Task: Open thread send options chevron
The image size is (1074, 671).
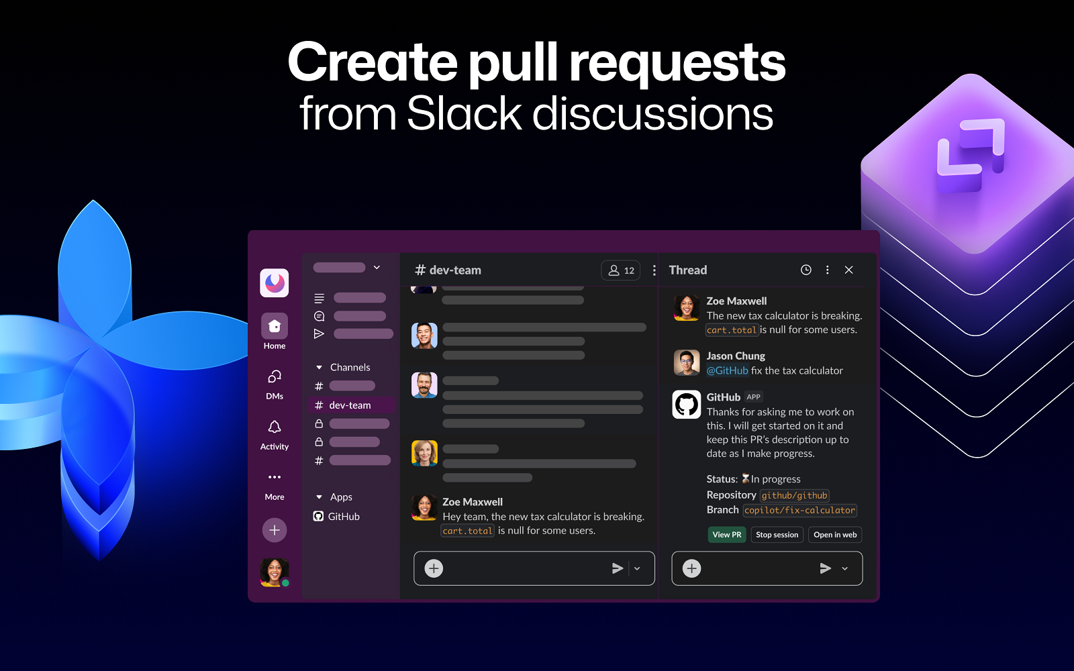Action: point(845,568)
